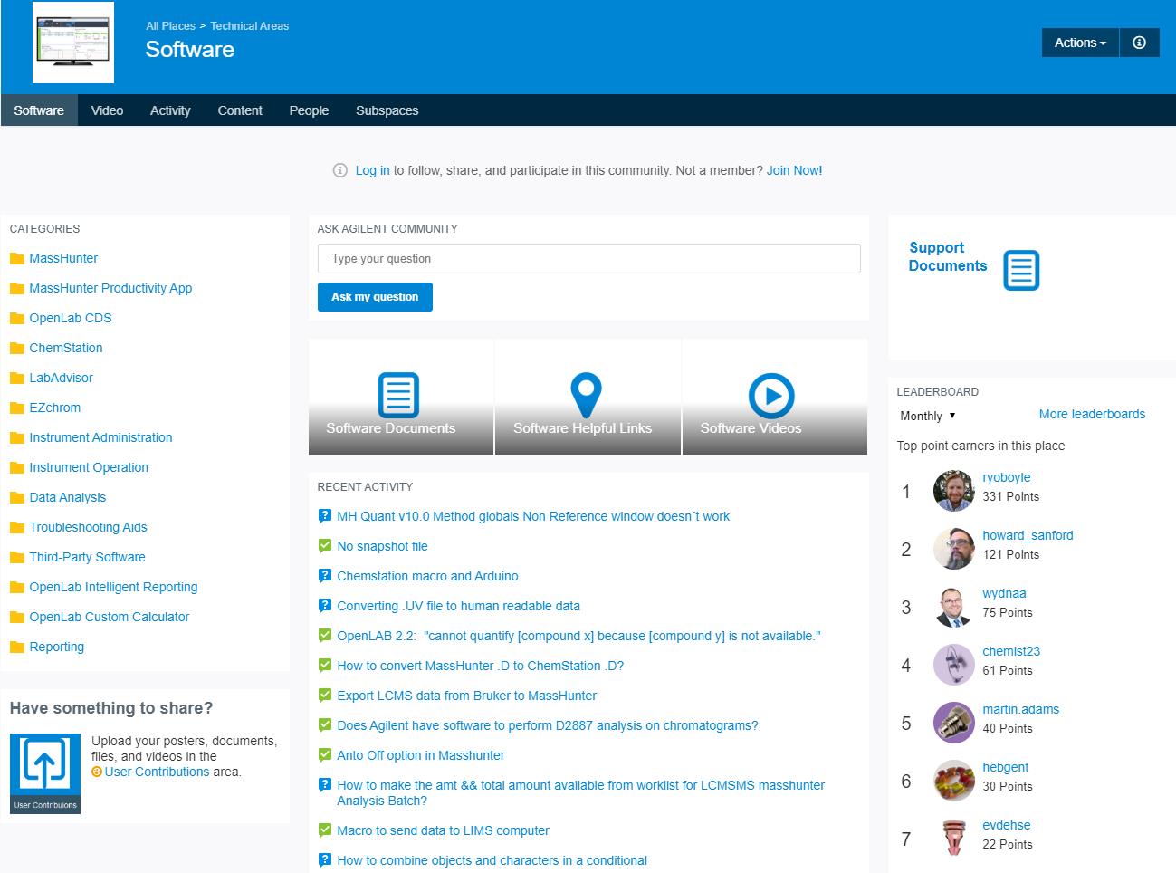The image size is (1176, 873).
Task: Click the Software Helpful Links pin icon
Action: [586, 396]
